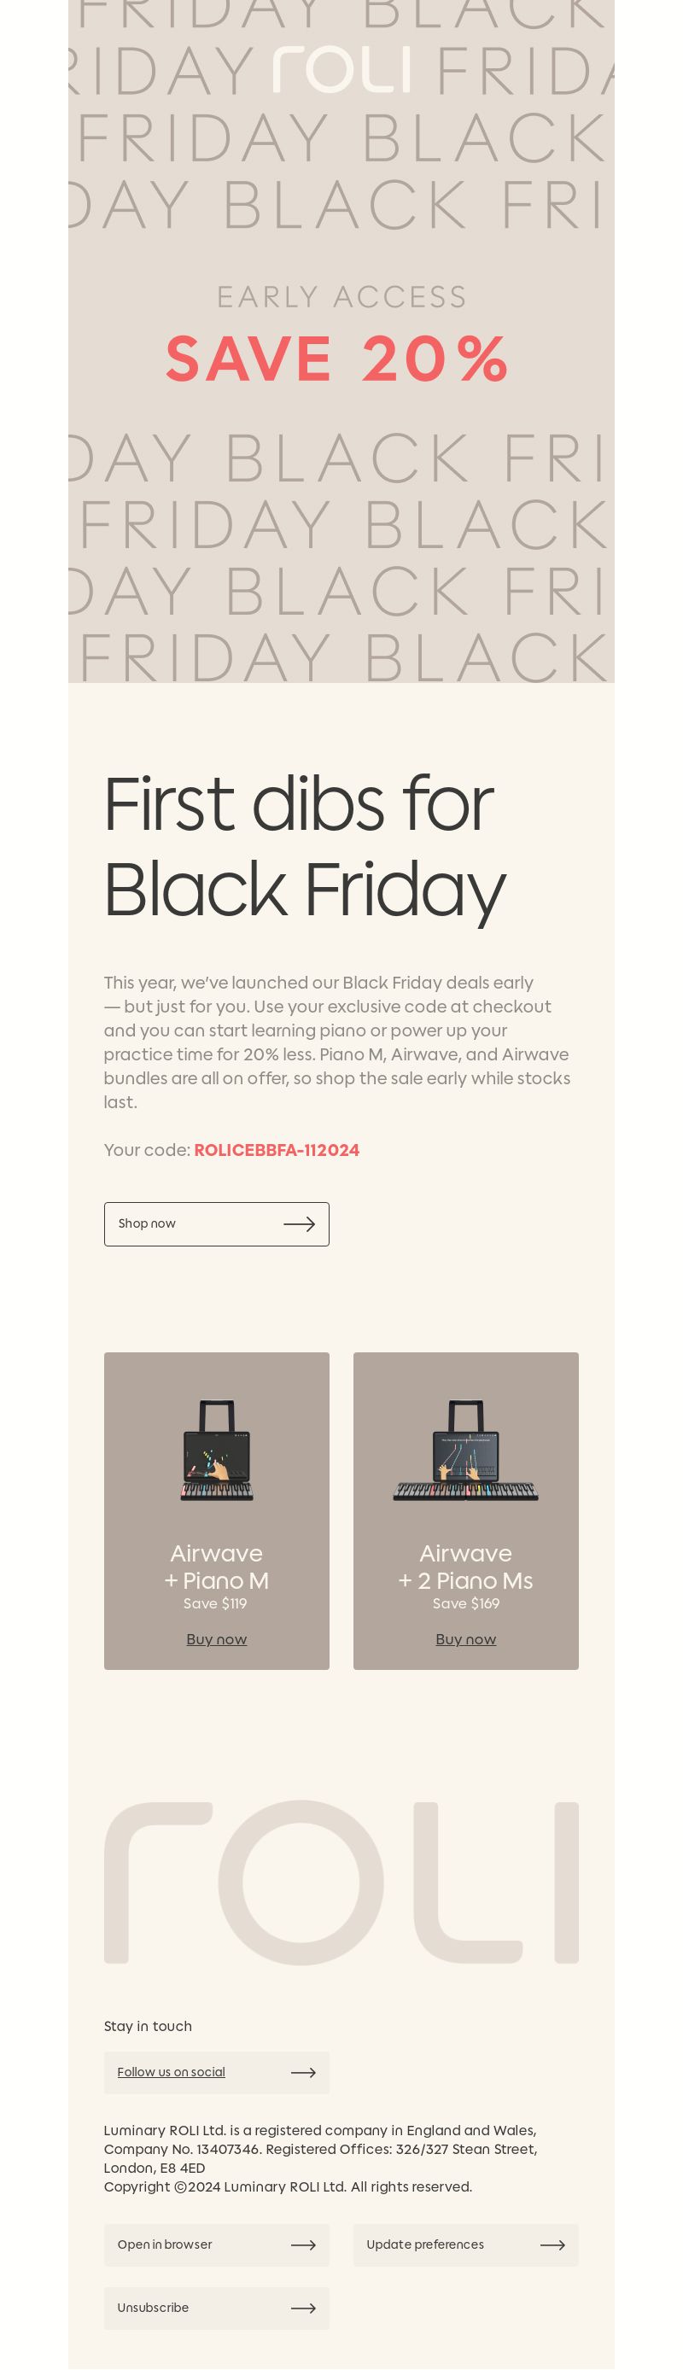Click the SAVE 20% headline banner
Viewport: 683px width, 2370px height.
(x=337, y=358)
